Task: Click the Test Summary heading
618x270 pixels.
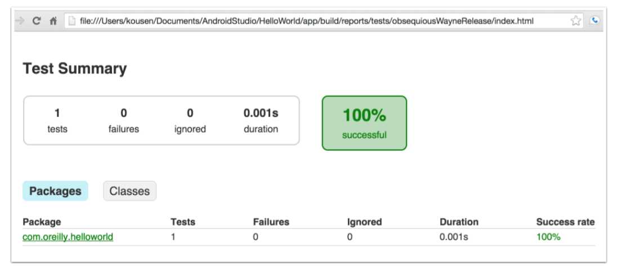Action: tap(75, 69)
